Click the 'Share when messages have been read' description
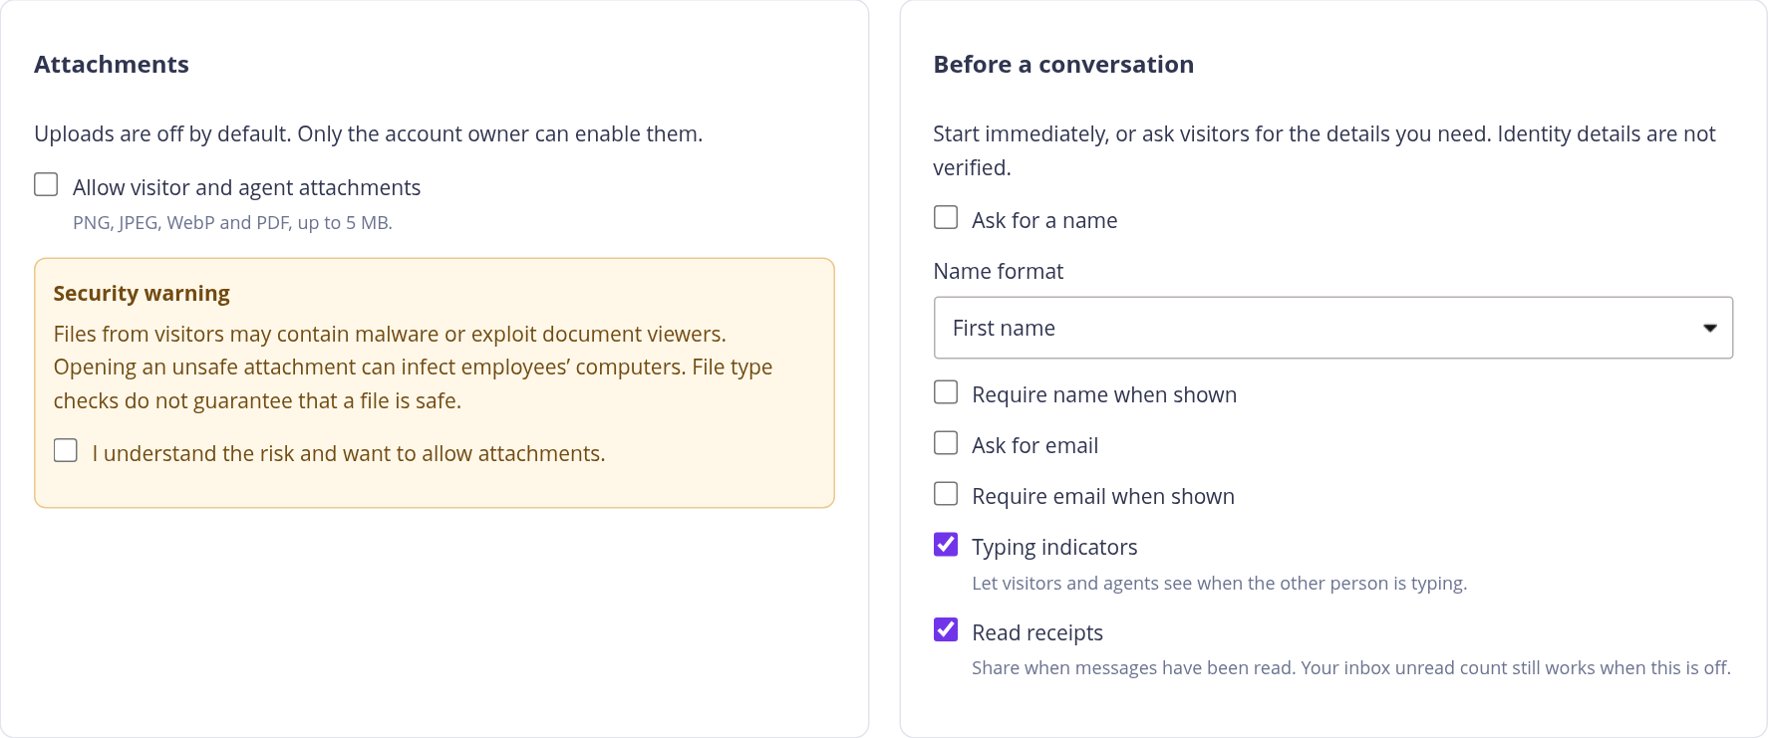Screen dimensions: 1769x738 [x=1350, y=667]
